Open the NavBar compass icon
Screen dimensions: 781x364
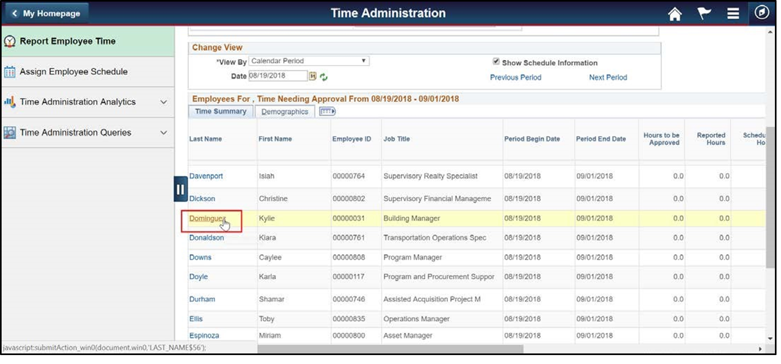point(762,13)
